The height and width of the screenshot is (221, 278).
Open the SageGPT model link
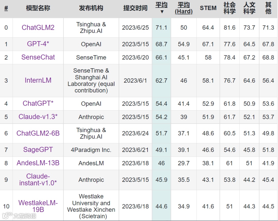point(38,150)
